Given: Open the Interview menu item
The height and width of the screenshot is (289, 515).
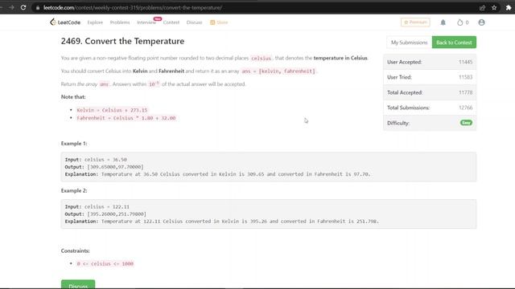Looking at the screenshot, I should click(146, 22).
